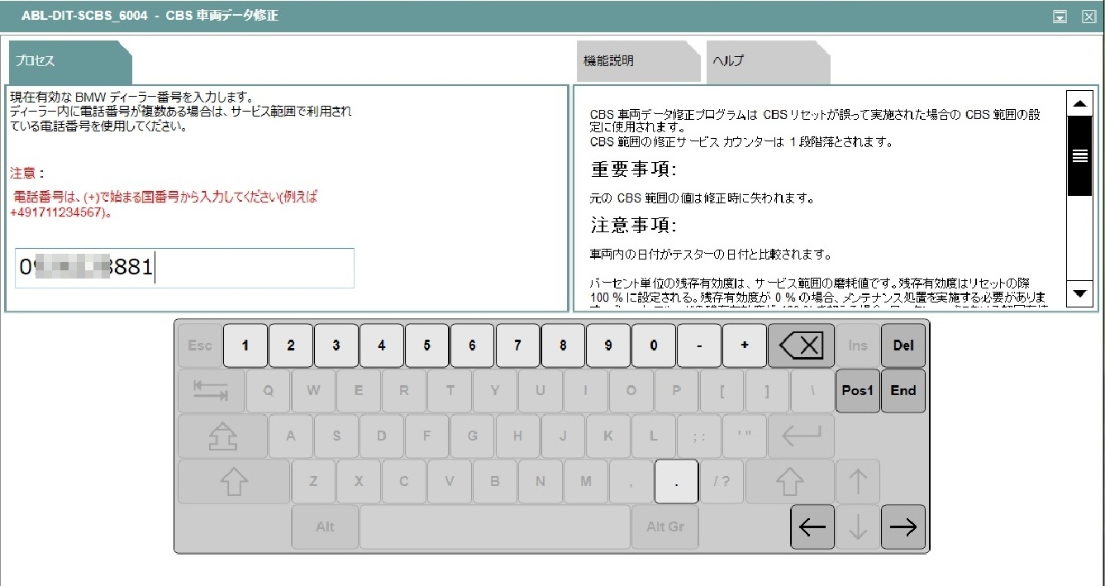The height and width of the screenshot is (586, 1105).
Task: Tap the 7 key
Action: coord(517,345)
